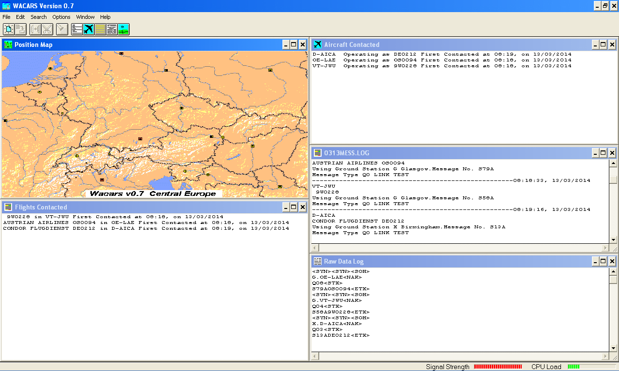Screen dimensions: 619x371
Task: Select the AUSTRIAN AIRLINES OS0094 flight row
Action: [x=146, y=223]
